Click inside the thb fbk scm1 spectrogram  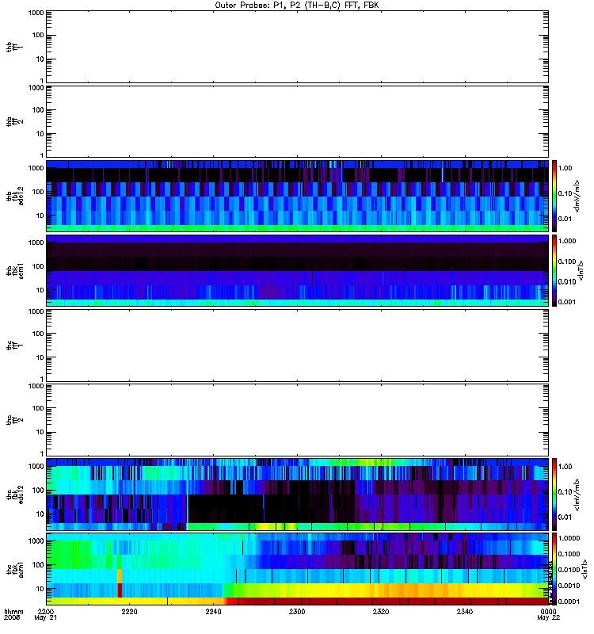297,270
